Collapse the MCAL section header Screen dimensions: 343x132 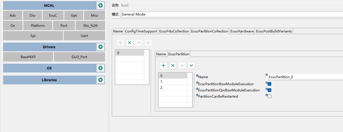(x=49, y=5)
